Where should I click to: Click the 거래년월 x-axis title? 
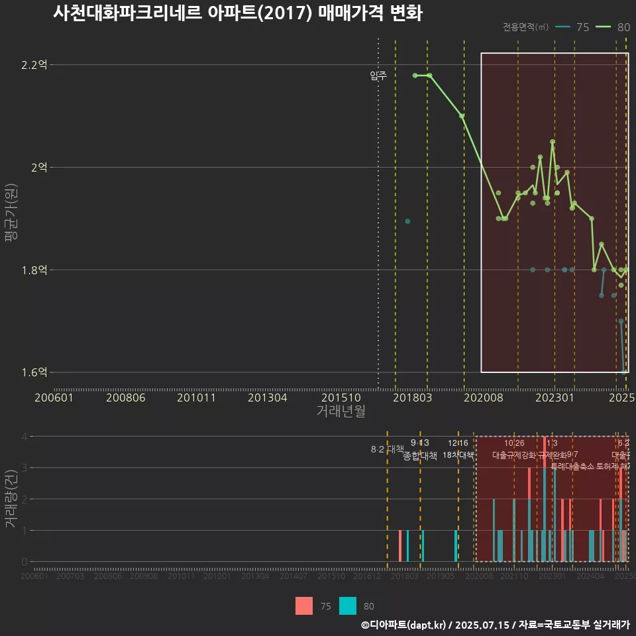click(x=341, y=411)
